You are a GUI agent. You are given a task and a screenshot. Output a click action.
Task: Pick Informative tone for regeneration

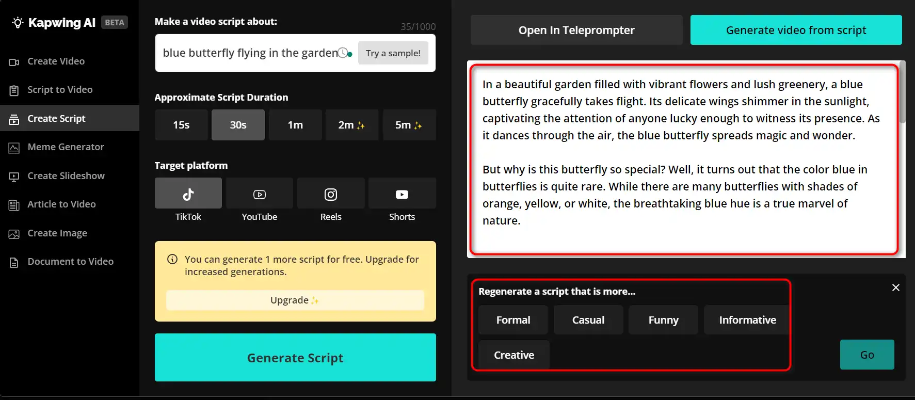tap(747, 320)
